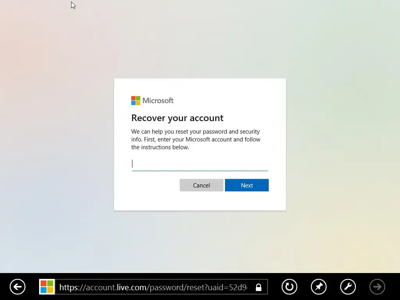The width and height of the screenshot is (400, 300).
Task: Click the Microsoft logo in the dialog
Action: coord(152,100)
